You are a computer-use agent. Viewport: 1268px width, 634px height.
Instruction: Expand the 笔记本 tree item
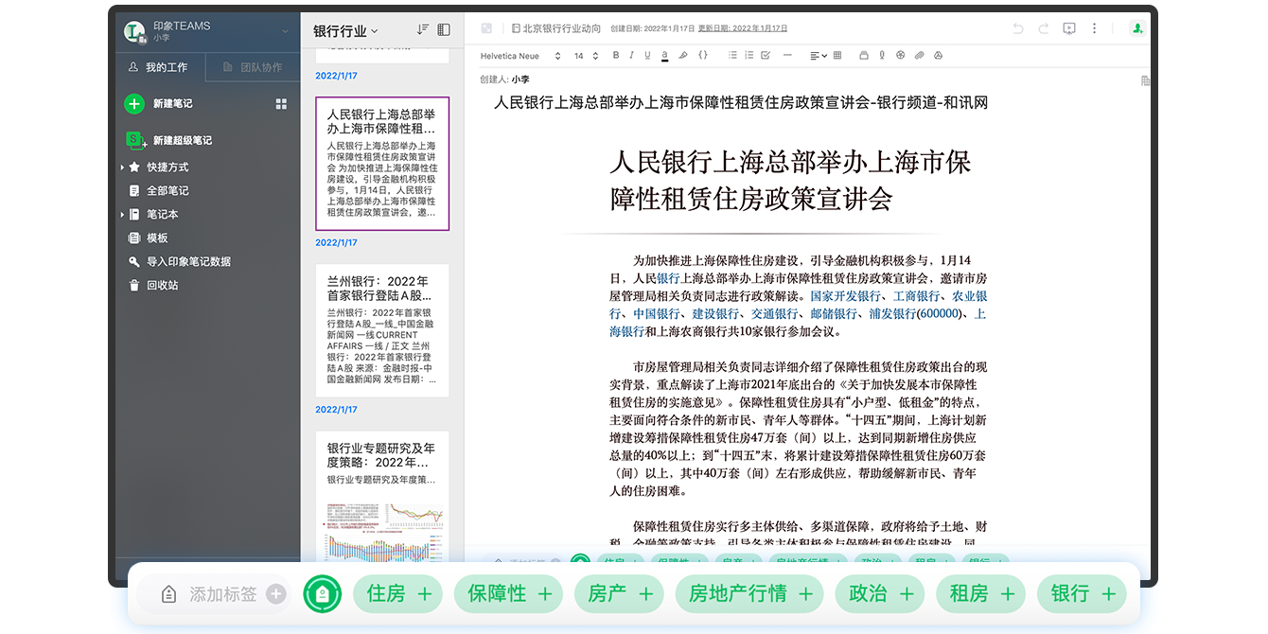(123, 215)
